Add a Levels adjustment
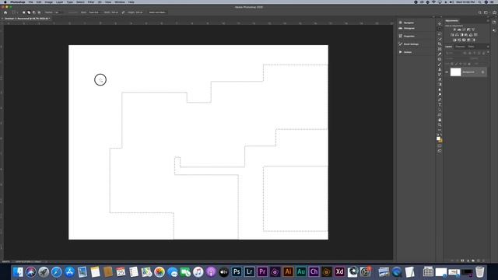The image size is (498, 280). tap(459, 30)
